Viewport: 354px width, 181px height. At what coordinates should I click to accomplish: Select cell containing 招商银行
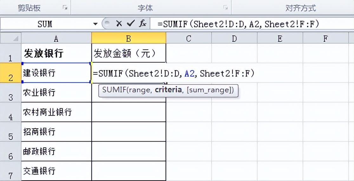click(x=56, y=132)
